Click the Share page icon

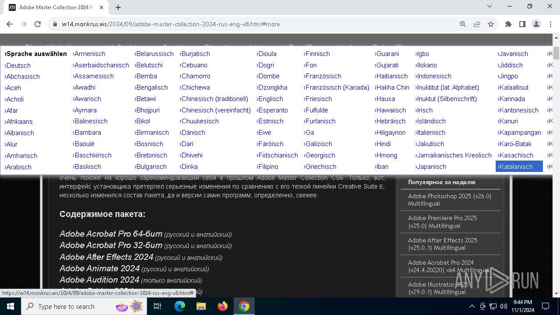pyautogui.click(x=477, y=24)
